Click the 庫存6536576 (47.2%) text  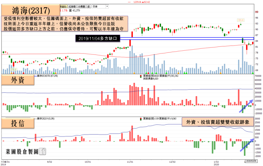tap(47, 76)
